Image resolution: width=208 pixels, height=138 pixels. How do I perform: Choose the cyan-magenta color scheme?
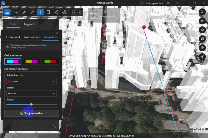[13, 61]
